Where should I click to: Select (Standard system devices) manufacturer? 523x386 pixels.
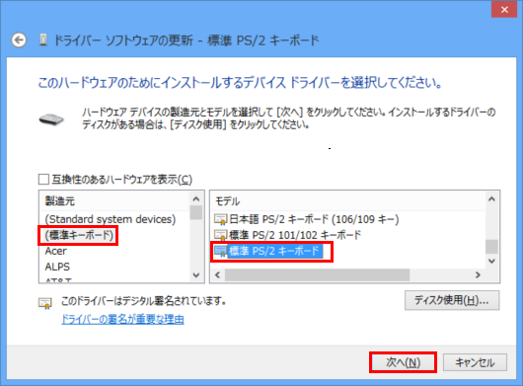pyautogui.click(x=111, y=219)
